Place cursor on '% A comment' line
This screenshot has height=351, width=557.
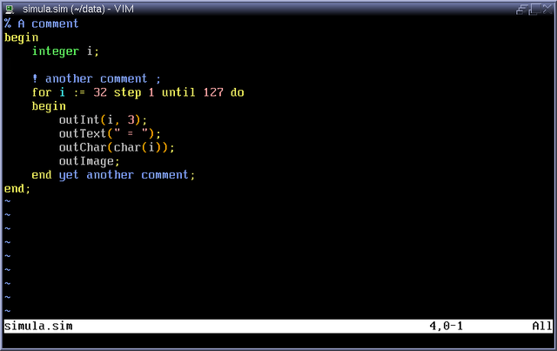[x=41, y=24]
